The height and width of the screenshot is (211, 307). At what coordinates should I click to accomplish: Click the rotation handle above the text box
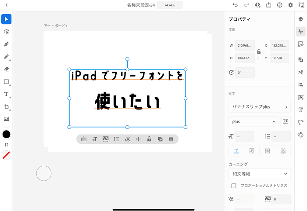128,59
